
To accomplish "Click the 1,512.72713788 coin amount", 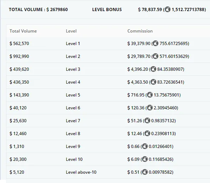I will tap(188, 10).
